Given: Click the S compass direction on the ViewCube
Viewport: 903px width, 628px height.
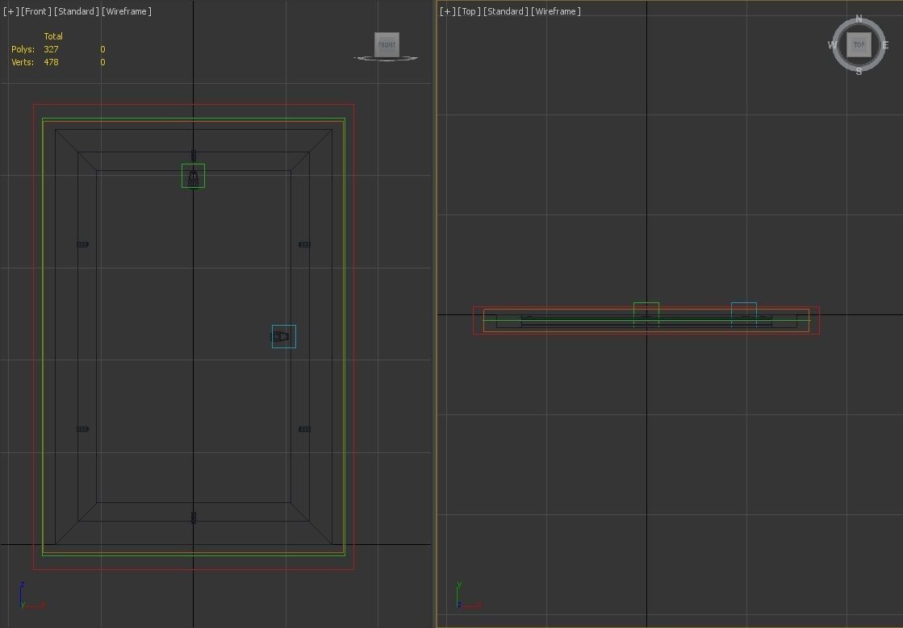Looking at the screenshot, I should coord(859,71).
